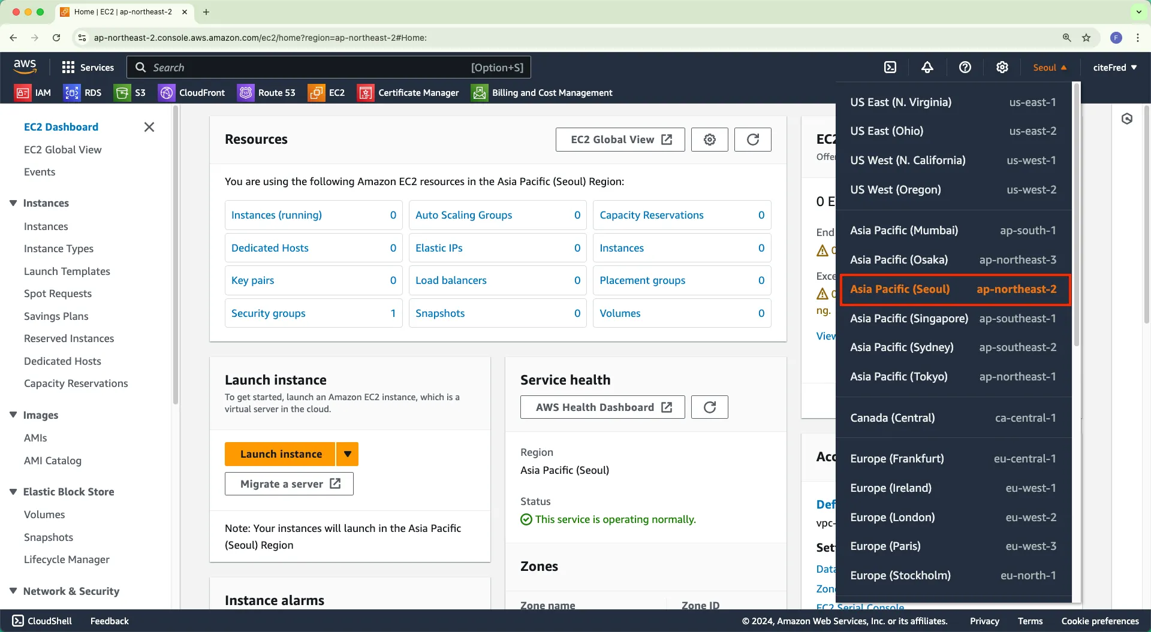Go to Launch Templates in sidebar
Viewport: 1151px width, 632px height.
(x=67, y=271)
